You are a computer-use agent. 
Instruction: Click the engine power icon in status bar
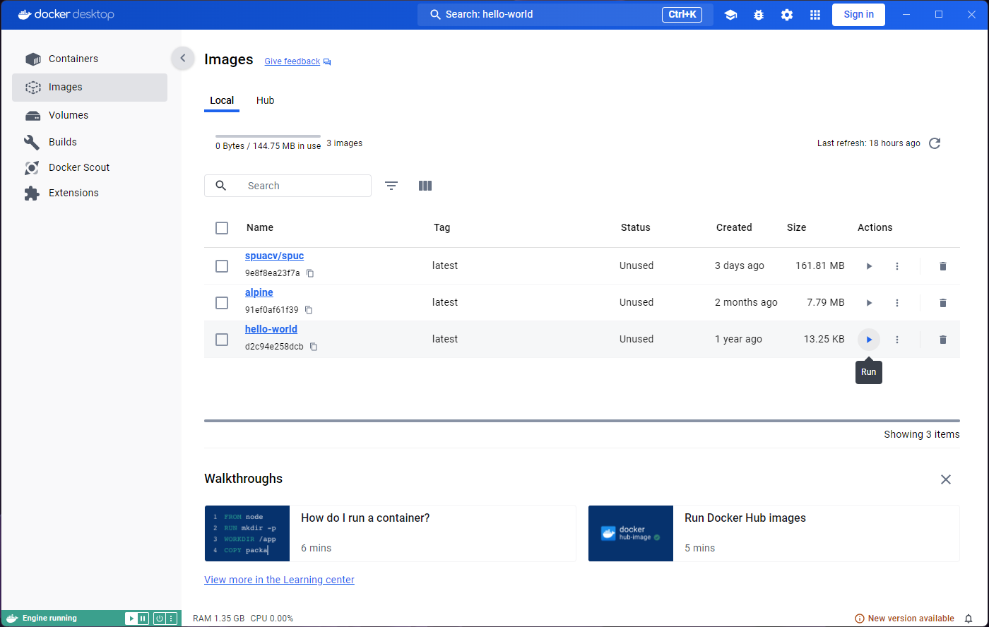tap(160, 619)
